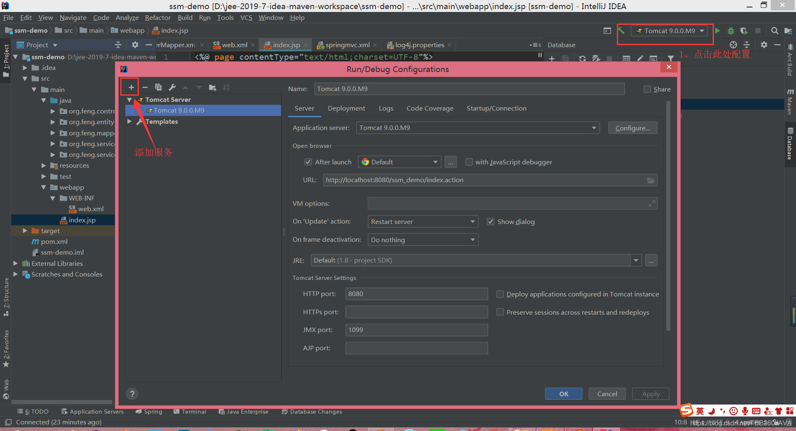Click Configure... application server button
The width and height of the screenshot is (796, 431).
point(633,128)
